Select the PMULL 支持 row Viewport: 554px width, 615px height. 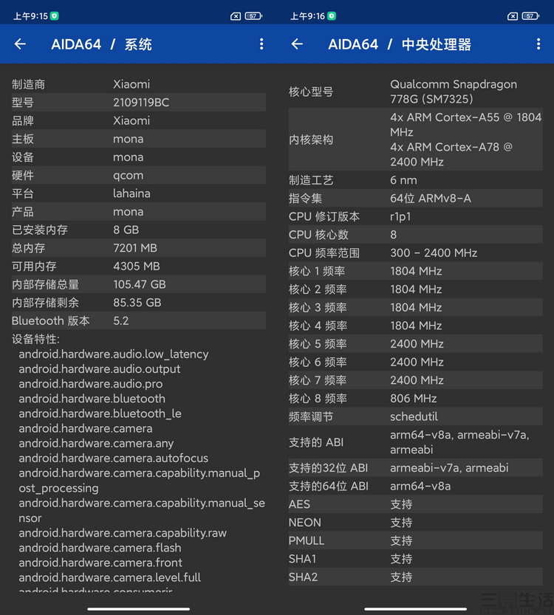(415, 540)
